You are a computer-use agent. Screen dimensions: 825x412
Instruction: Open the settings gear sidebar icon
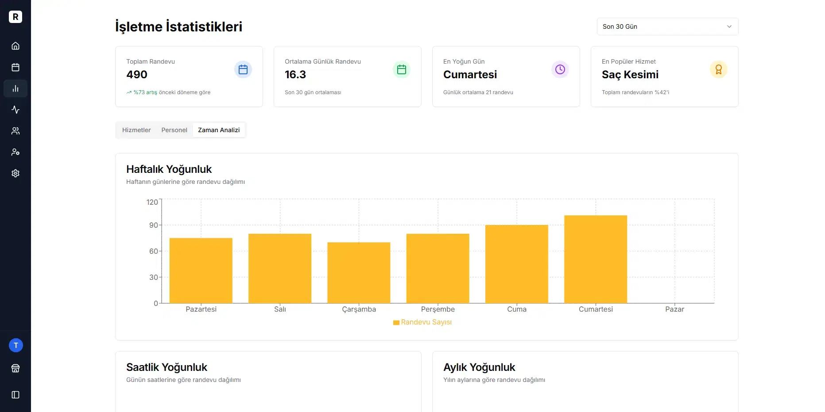click(15, 173)
